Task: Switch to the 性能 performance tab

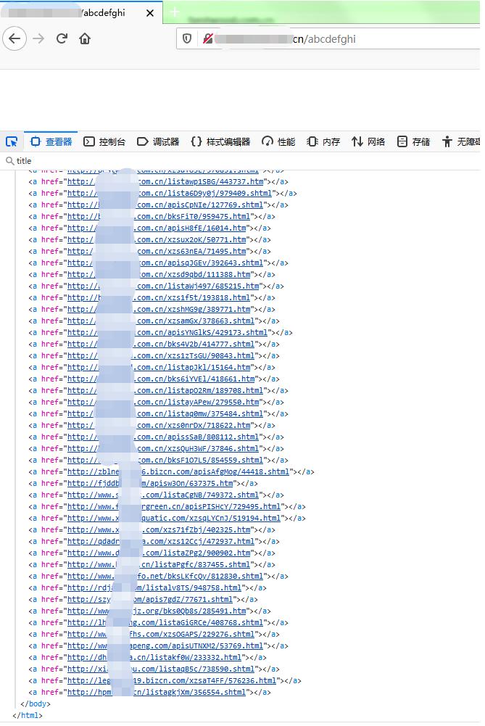Action: [278, 141]
